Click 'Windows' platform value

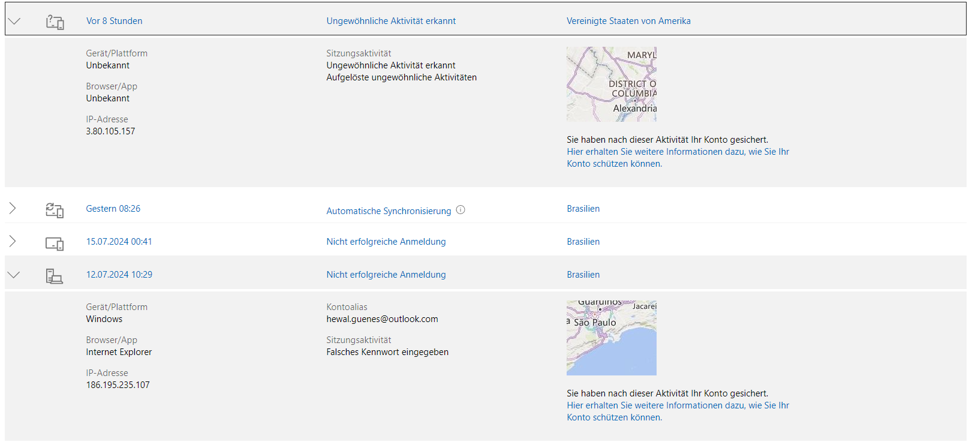pos(104,319)
